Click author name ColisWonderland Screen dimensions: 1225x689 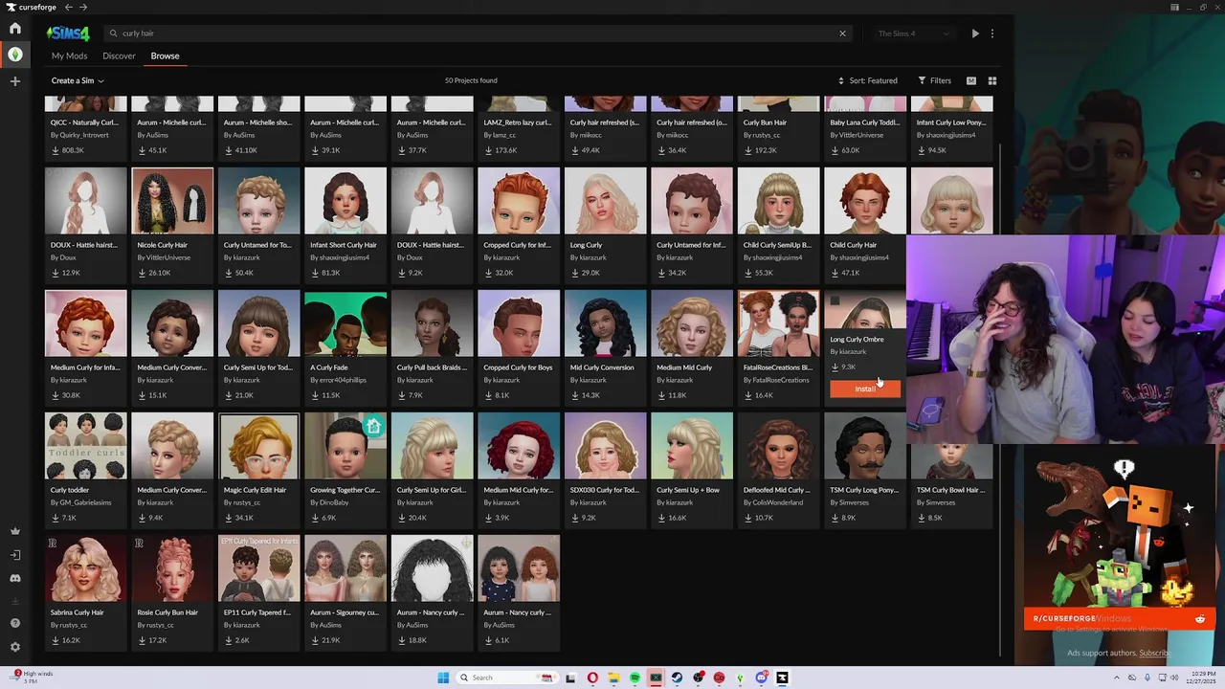(778, 502)
